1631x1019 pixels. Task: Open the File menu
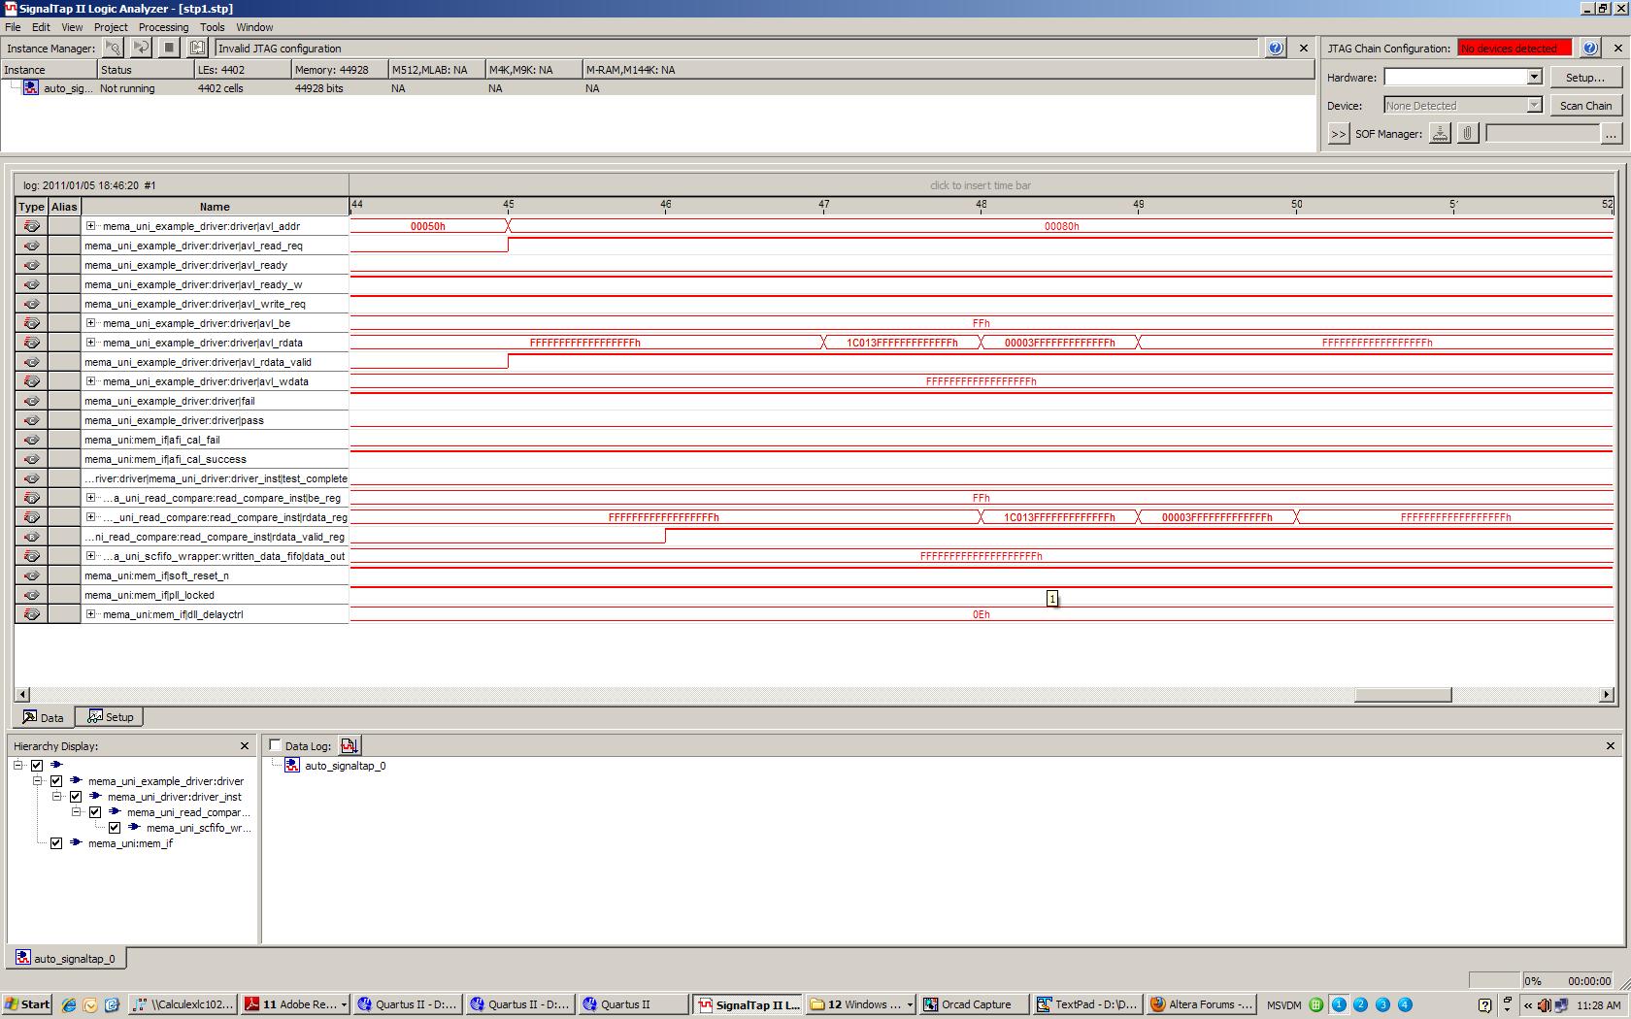point(13,27)
